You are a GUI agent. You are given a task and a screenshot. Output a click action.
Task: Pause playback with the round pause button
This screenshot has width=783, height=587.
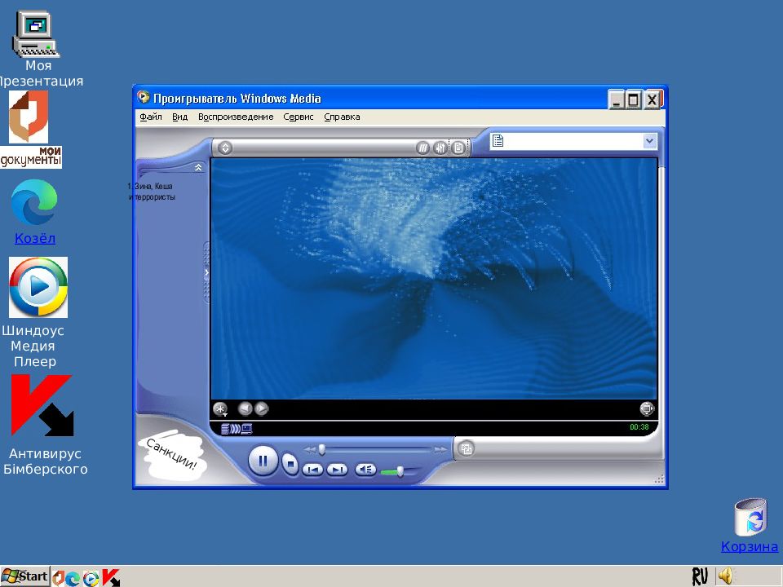click(263, 461)
